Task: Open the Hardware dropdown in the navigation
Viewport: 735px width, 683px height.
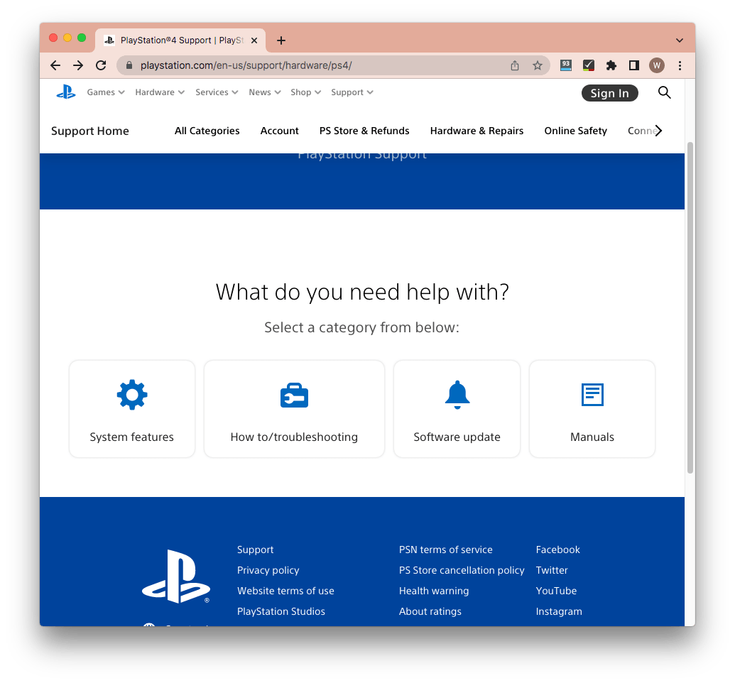Action: pyautogui.click(x=159, y=92)
